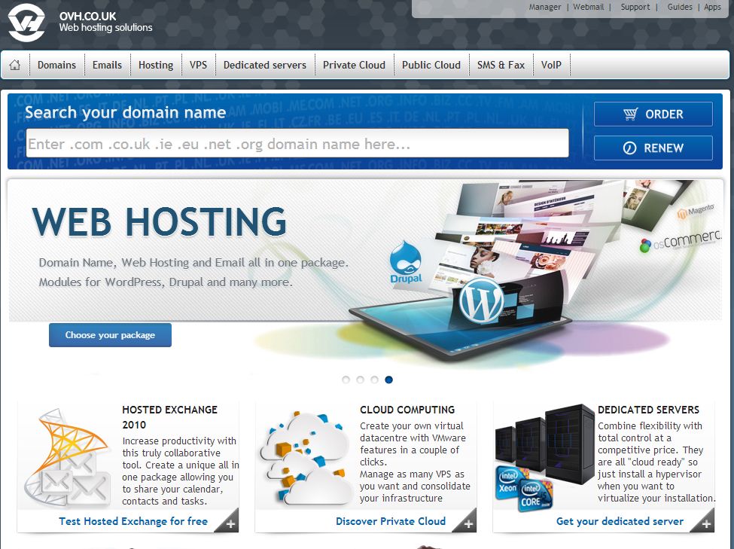Click the CLOUD COMPUTING heading
This screenshot has width=734, height=549.
(407, 410)
